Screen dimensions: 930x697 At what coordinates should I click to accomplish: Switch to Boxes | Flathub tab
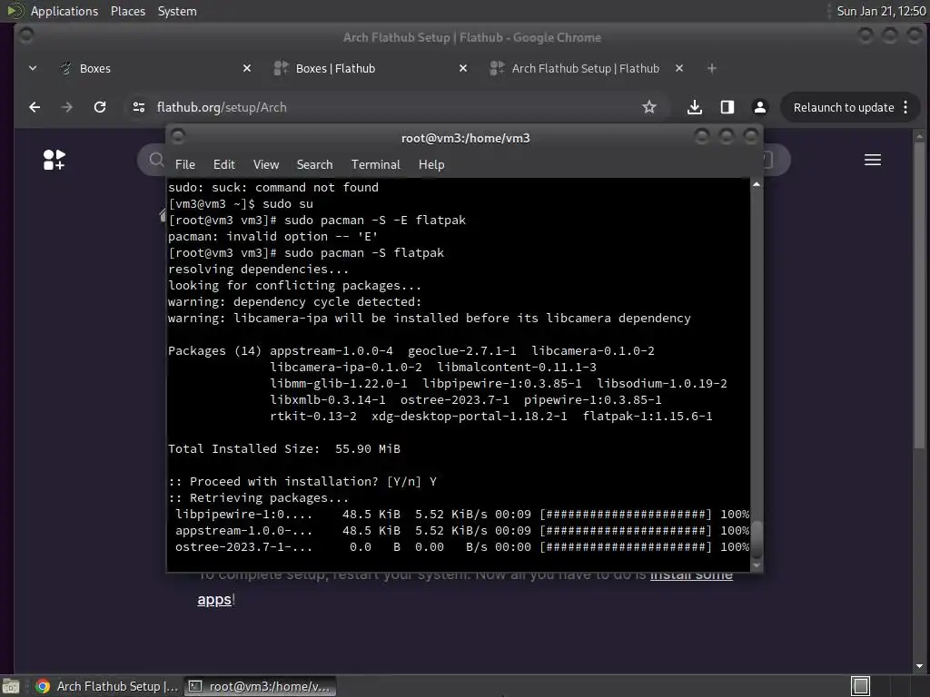coord(371,69)
